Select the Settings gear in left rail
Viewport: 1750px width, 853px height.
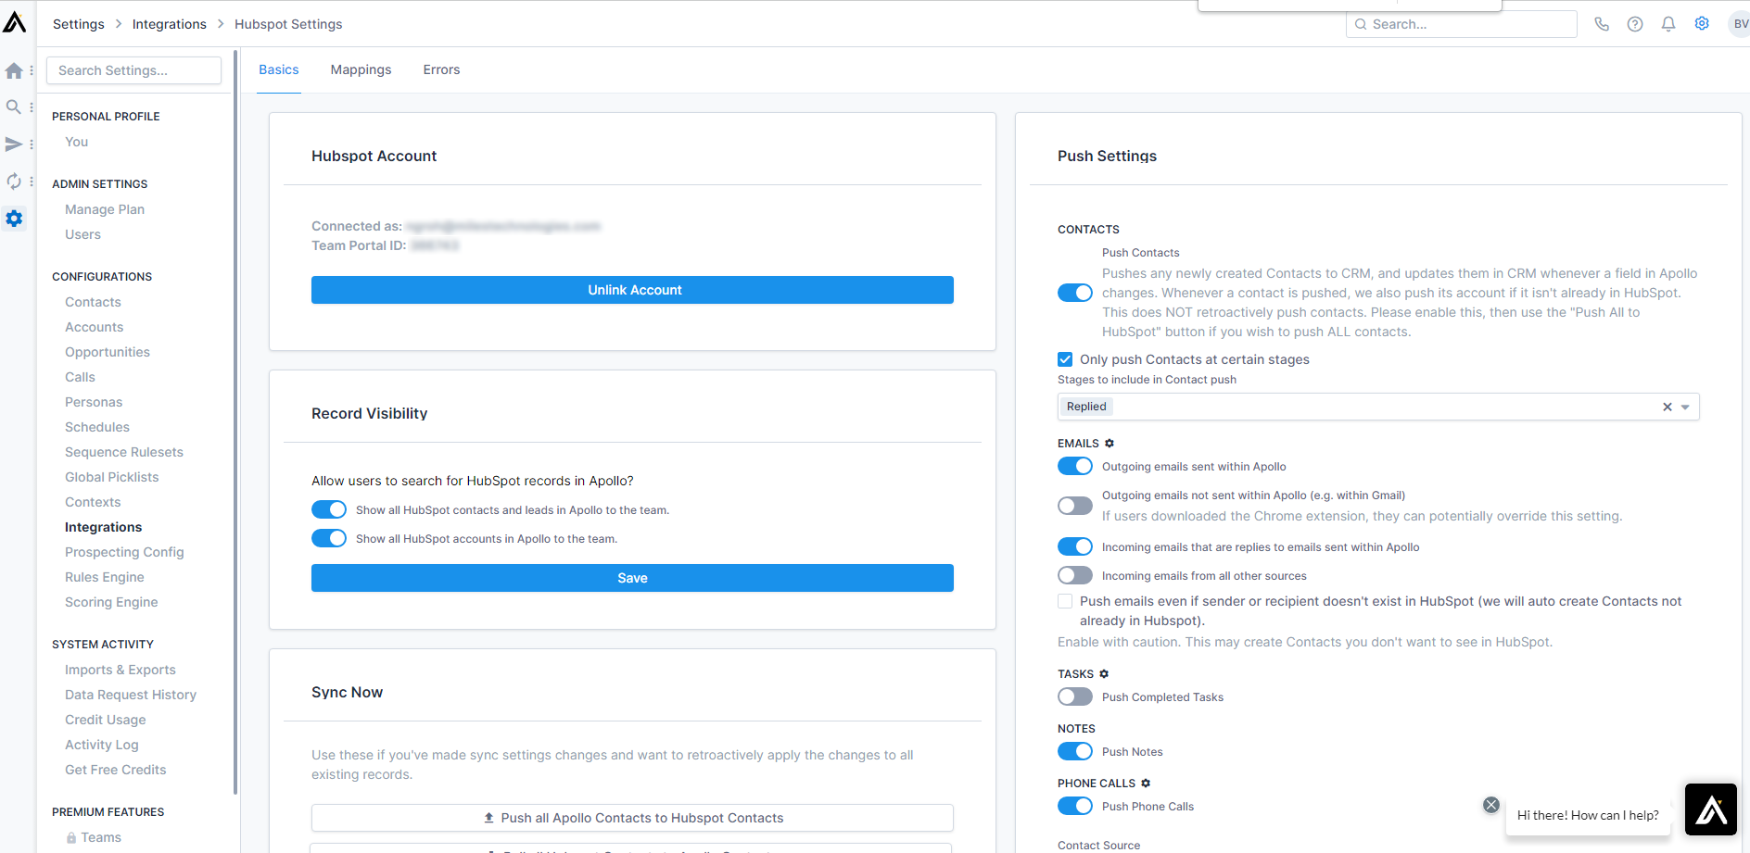[x=14, y=219]
